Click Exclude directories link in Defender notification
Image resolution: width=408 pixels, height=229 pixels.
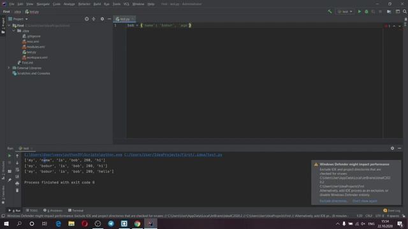click(x=333, y=201)
